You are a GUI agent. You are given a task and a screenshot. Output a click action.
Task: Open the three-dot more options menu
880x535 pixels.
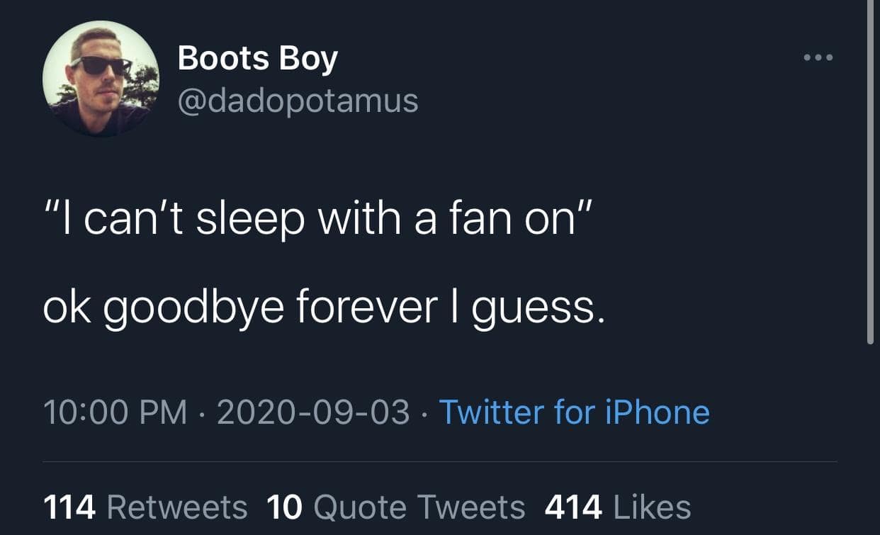[x=819, y=57]
